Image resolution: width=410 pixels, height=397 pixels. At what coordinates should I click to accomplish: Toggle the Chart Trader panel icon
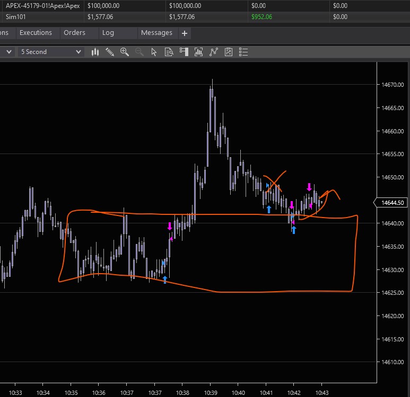click(x=184, y=52)
